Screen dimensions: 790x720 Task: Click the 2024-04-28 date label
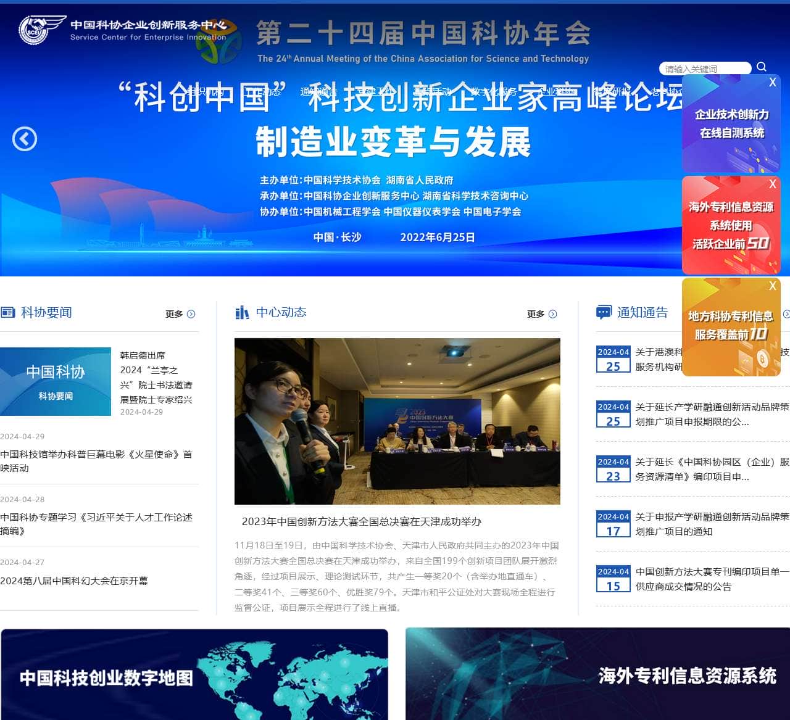[22, 499]
